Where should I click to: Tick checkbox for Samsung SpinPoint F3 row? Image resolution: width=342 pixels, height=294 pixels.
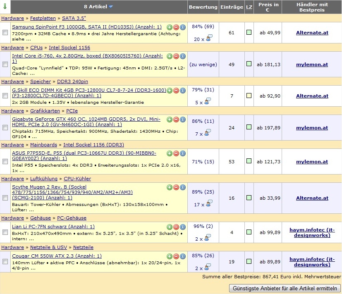click(x=5, y=33)
